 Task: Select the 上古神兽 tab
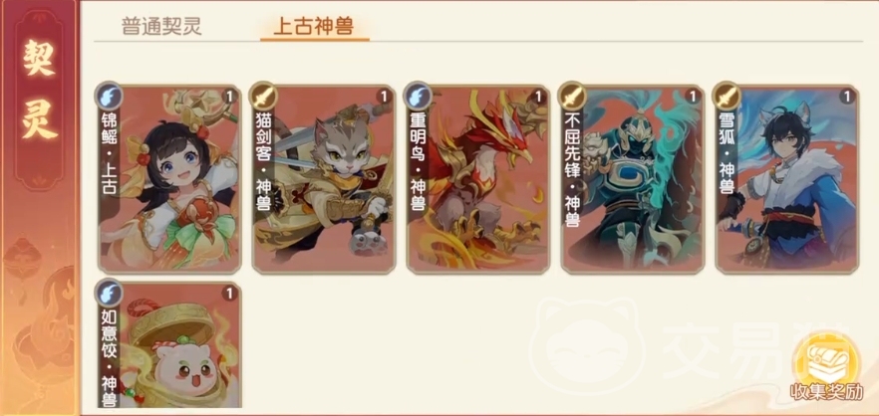coord(313,27)
